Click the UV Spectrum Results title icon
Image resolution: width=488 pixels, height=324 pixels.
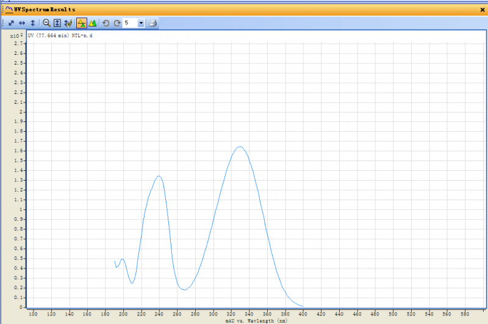pyautogui.click(x=9, y=9)
